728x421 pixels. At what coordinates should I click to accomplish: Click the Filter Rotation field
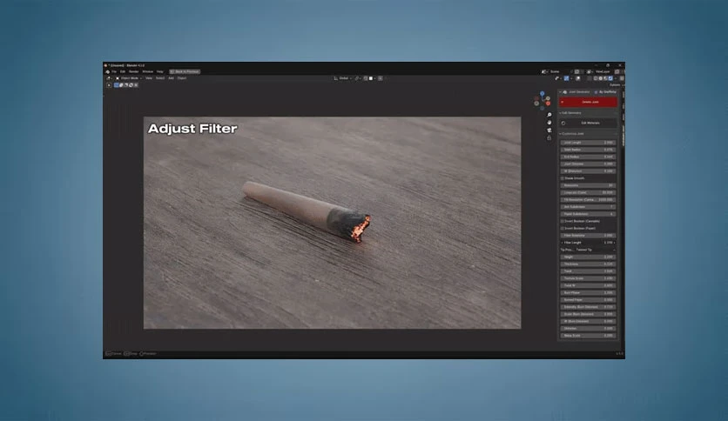coord(588,236)
